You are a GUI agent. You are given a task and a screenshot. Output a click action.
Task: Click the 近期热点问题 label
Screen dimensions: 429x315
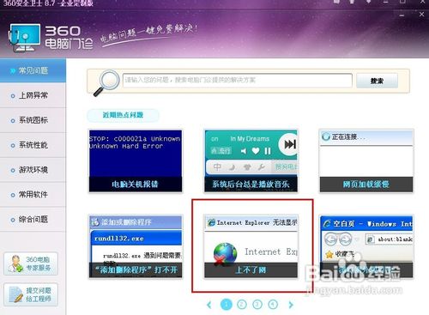(123, 115)
